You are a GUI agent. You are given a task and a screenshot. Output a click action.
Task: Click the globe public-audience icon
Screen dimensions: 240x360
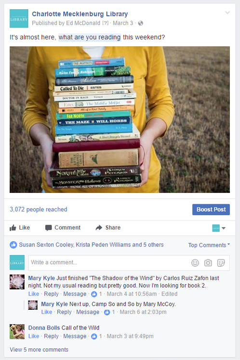pyautogui.click(x=141, y=23)
